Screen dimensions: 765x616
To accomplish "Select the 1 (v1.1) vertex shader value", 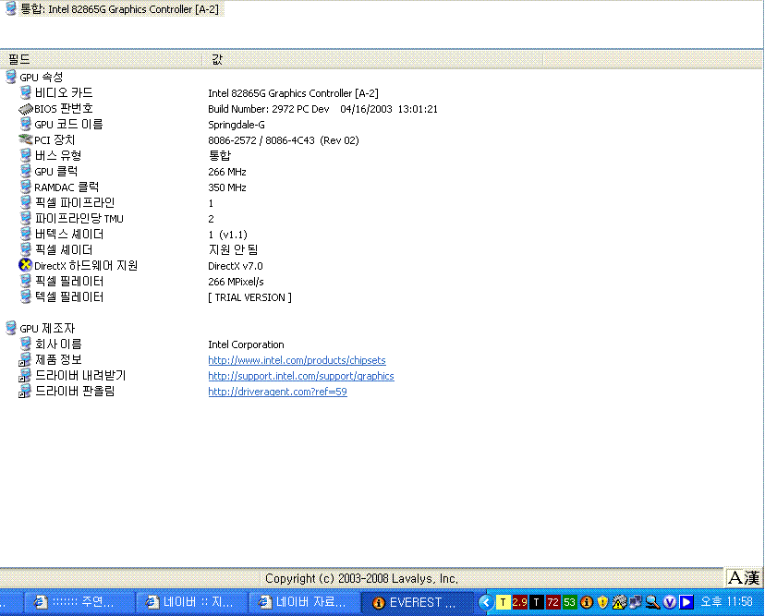I will tap(227, 235).
